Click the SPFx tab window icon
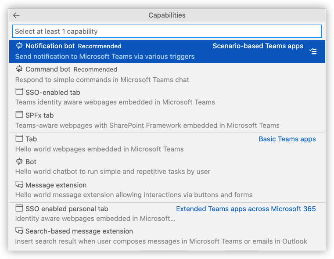The height and width of the screenshot is (259, 334). (x=19, y=115)
